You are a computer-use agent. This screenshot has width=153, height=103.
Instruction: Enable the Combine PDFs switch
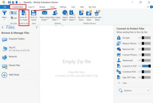146,72
